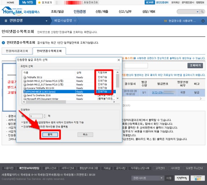The image size is (207, 185).
Task: Click the Hometax logo
Action: point(21,11)
